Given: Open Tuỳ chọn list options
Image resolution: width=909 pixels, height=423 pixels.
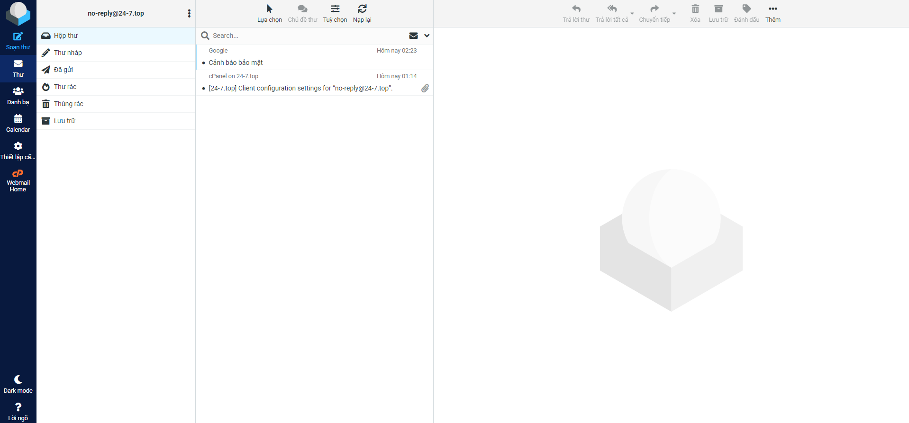Looking at the screenshot, I should [x=335, y=9].
